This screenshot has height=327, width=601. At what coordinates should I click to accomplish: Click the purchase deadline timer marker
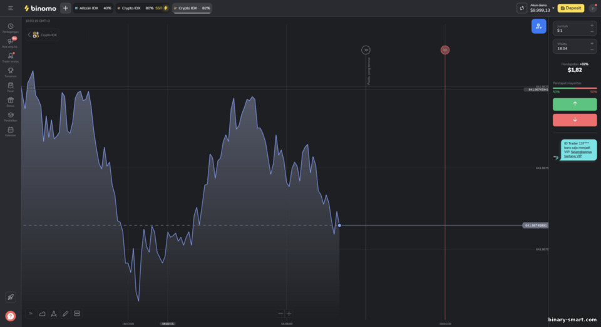click(x=366, y=50)
